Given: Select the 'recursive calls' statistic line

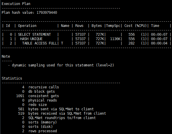Looking at the screenshot, I should tap(41, 87).
